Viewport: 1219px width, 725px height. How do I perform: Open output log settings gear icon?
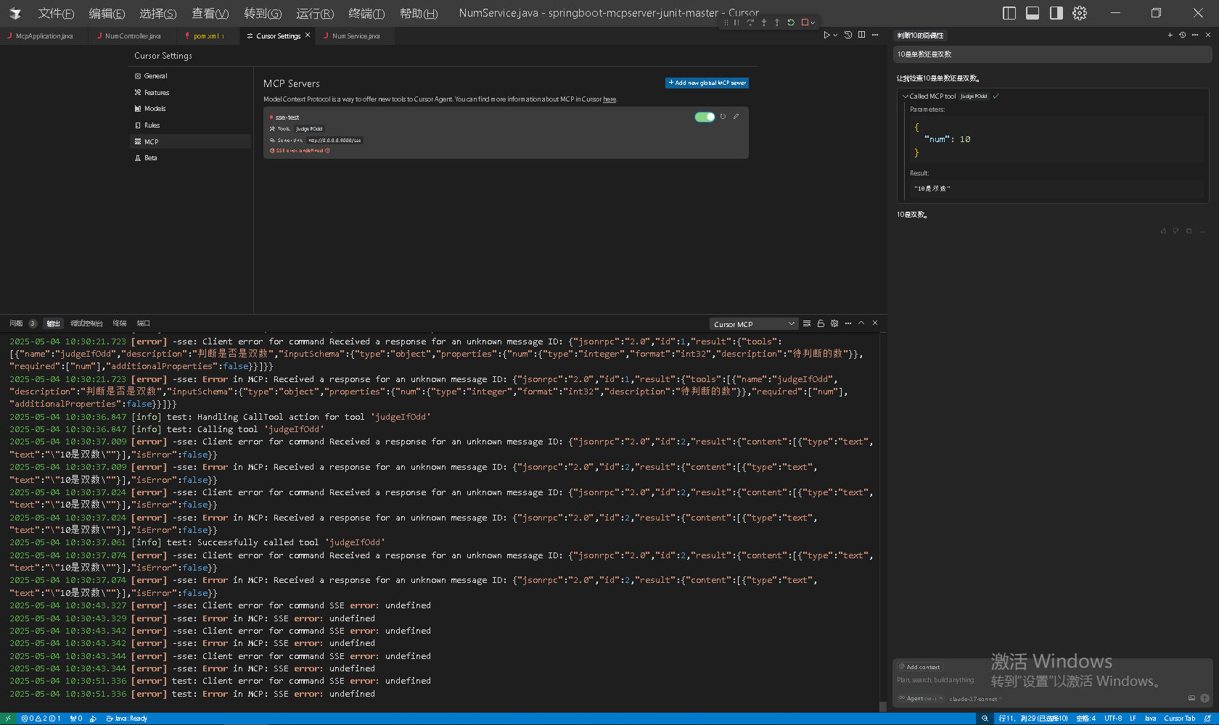tap(834, 323)
